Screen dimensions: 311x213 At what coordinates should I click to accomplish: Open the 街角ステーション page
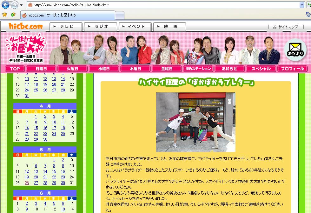point(198,69)
